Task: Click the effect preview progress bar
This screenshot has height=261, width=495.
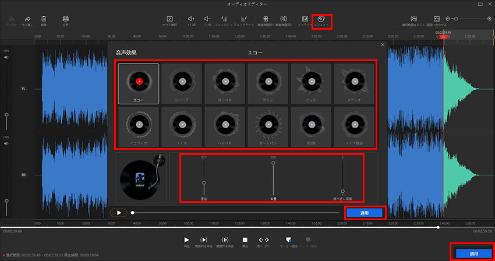Action: 236,213
